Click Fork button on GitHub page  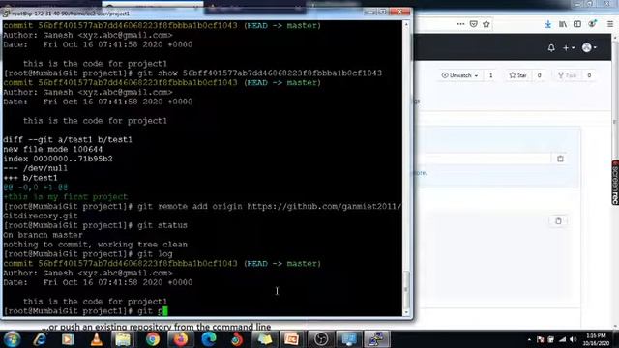[568, 75]
